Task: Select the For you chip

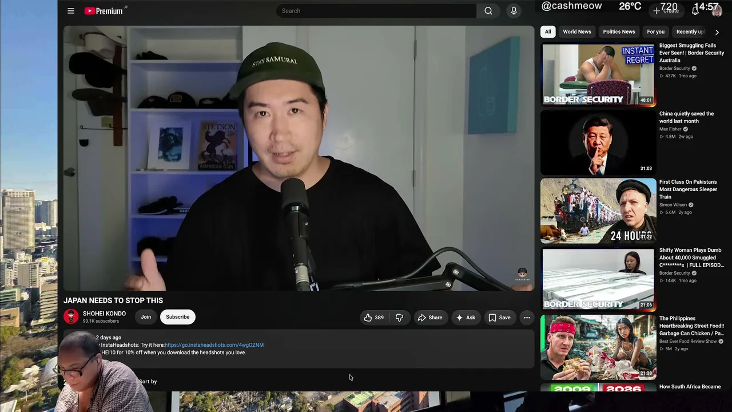Action: tap(655, 32)
